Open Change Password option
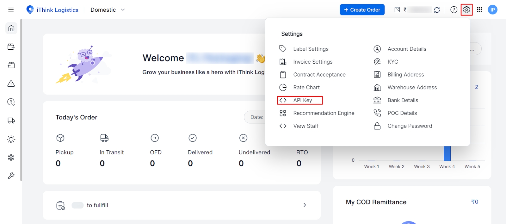Image resolution: width=506 pixels, height=224 pixels. coord(410,126)
